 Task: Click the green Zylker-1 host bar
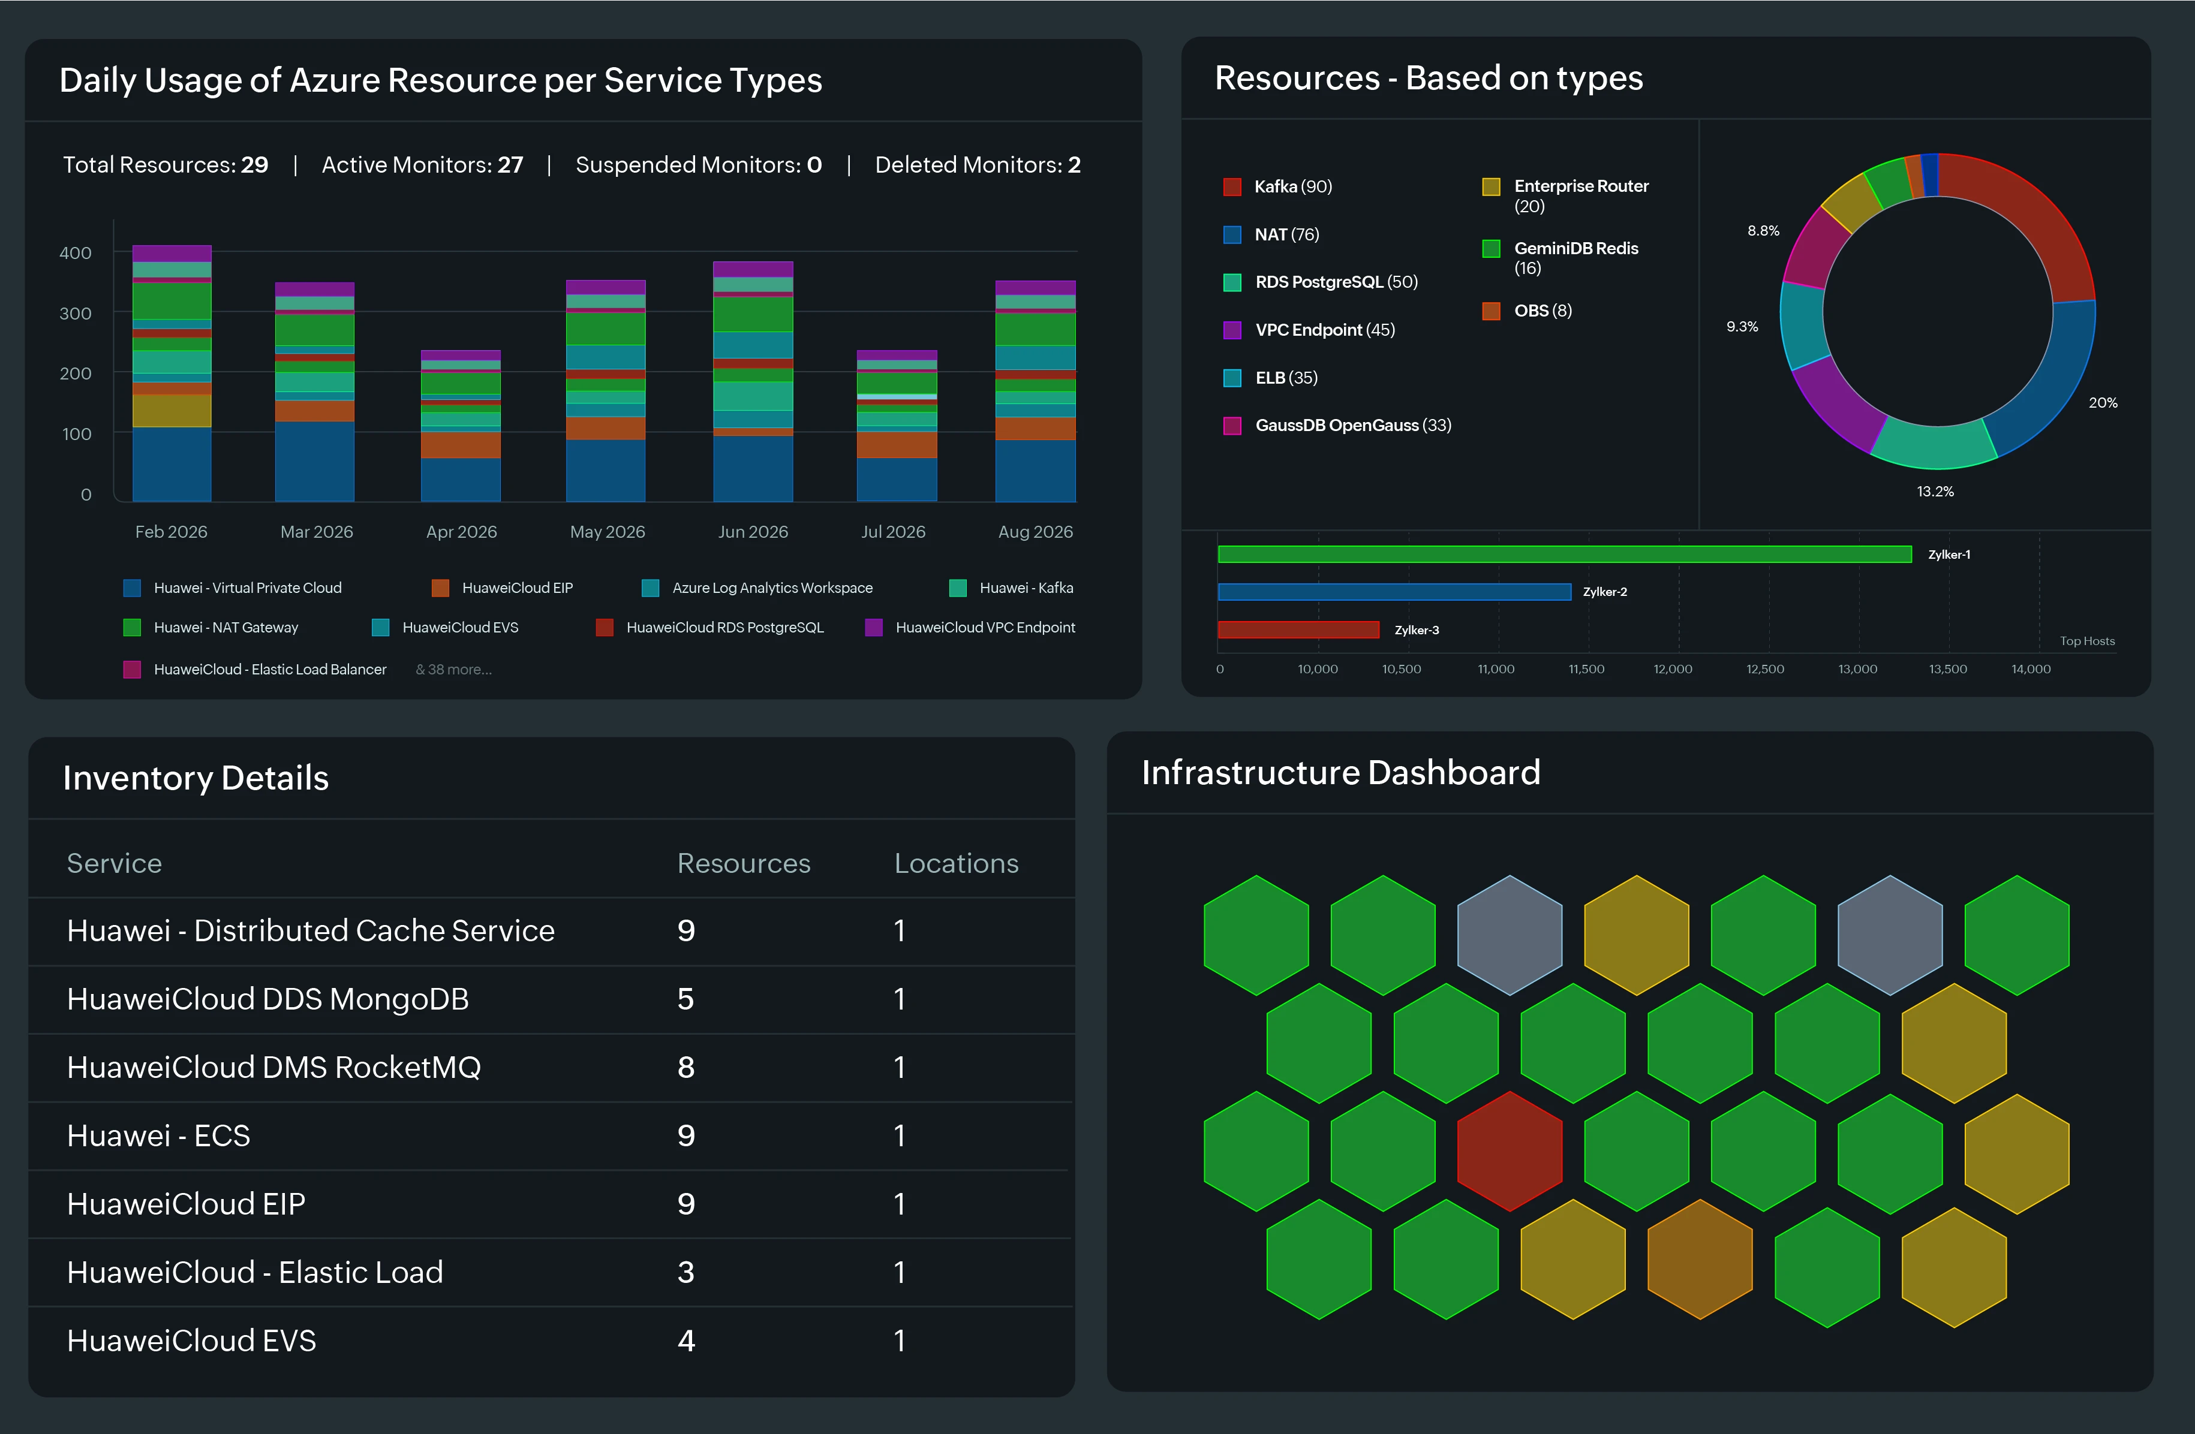(x=1564, y=554)
